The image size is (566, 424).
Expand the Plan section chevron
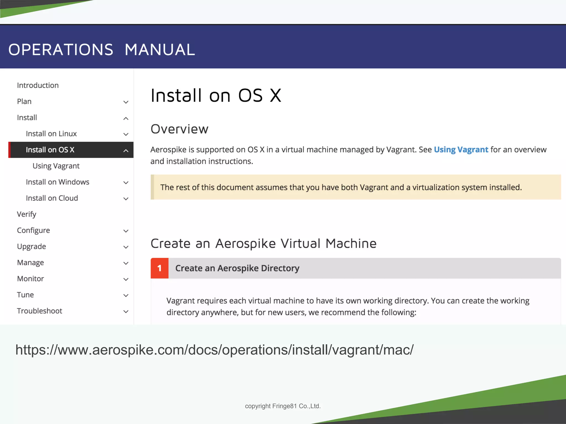click(x=126, y=102)
